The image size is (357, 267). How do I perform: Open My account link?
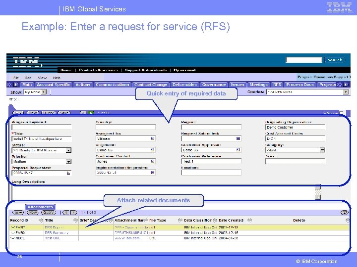(x=184, y=70)
